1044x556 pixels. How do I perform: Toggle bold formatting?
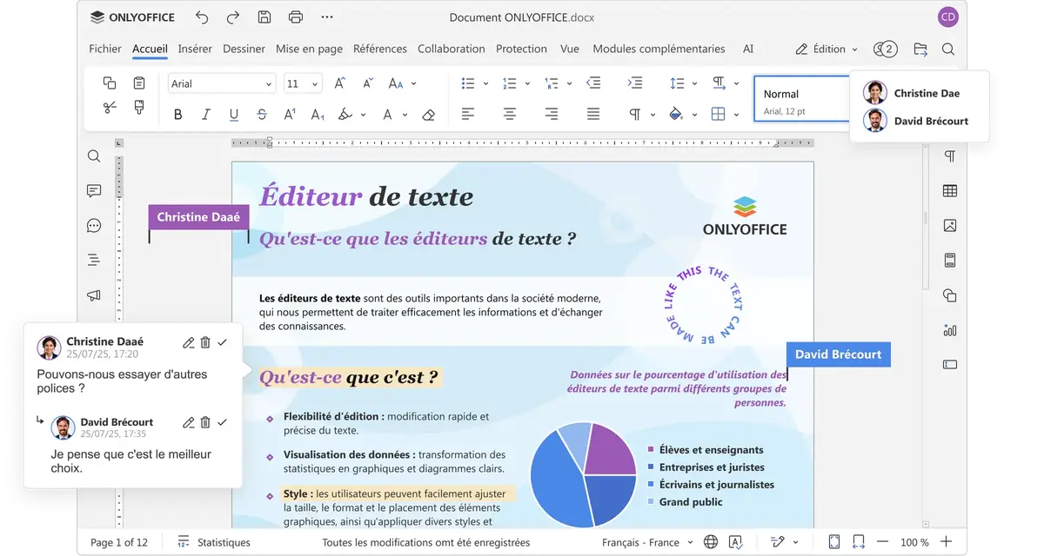(178, 115)
